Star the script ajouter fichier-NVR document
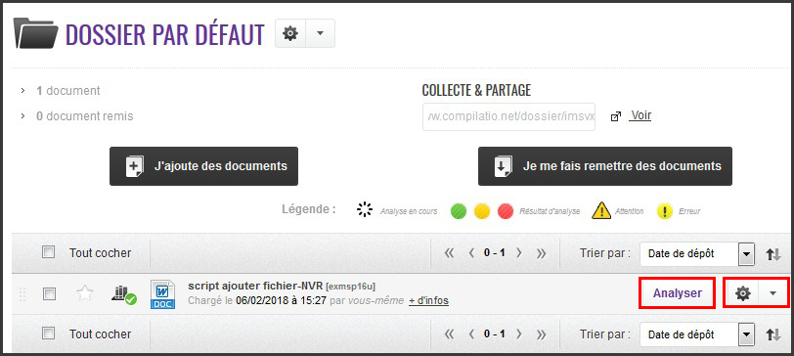Screen dimensions: 794x356 pyautogui.click(x=85, y=293)
